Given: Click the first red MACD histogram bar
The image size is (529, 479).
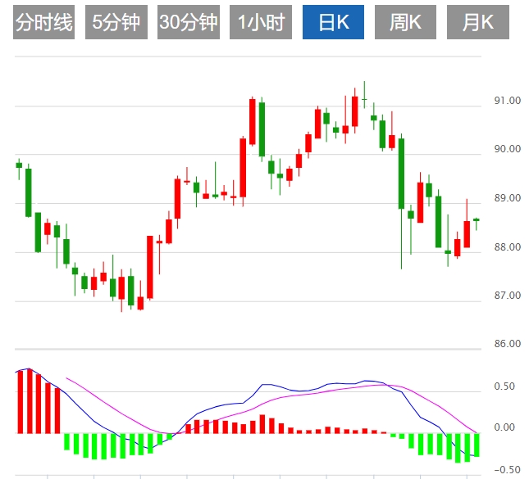Looking at the screenshot, I should 21,402.
